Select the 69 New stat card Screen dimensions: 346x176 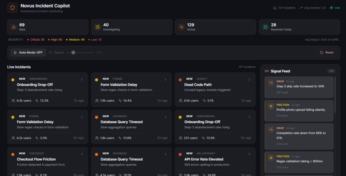pos(48,27)
